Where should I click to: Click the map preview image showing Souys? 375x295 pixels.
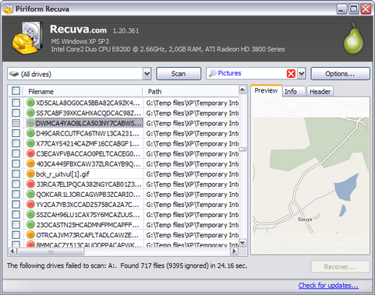[310, 175]
